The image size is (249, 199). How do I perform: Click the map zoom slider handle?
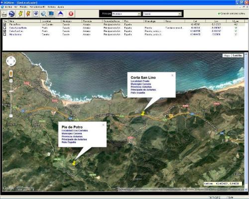11,91
